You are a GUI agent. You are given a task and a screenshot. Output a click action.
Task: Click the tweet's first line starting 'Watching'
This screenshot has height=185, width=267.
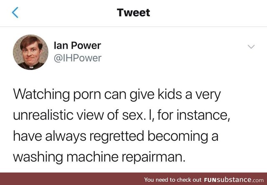pos(117,95)
